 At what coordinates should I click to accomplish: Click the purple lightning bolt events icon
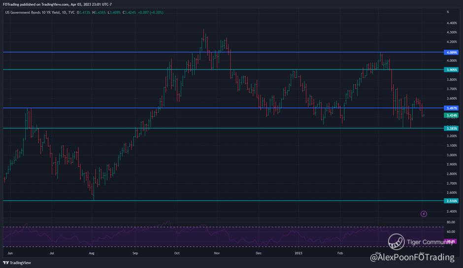coord(424,214)
